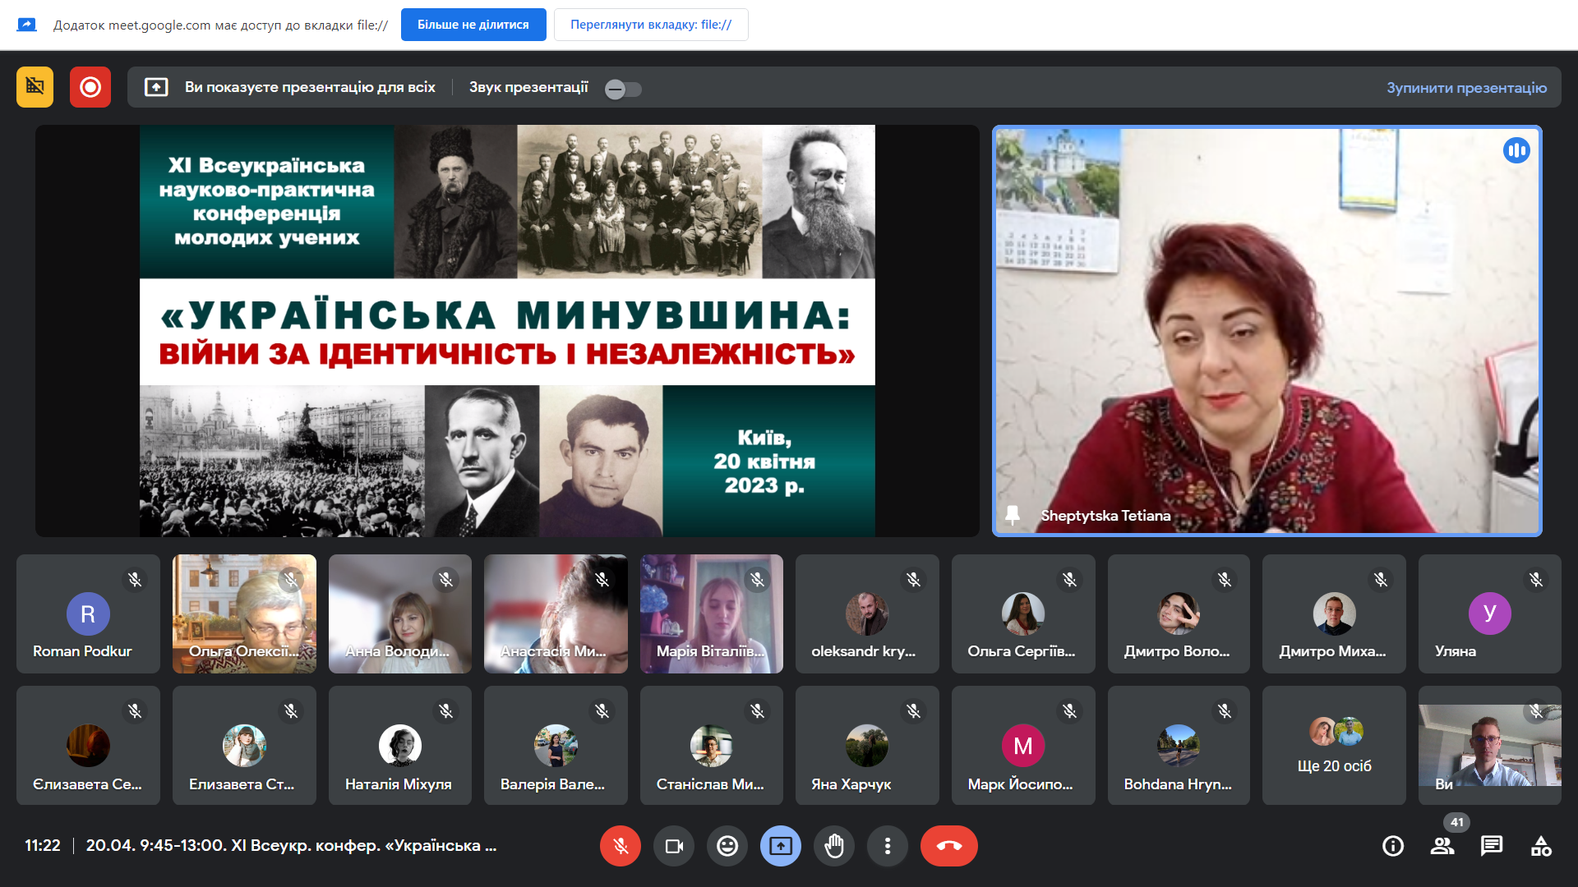The height and width of the screenshot is (887, 1578).
Task: Click the red recording indicator button
Action: 90,87
